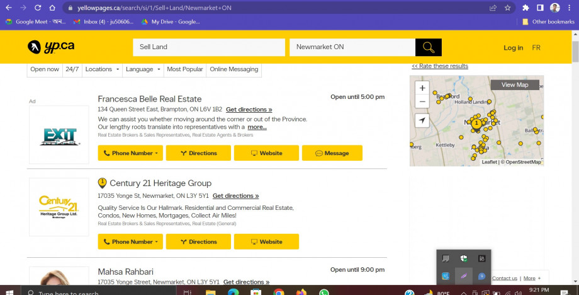This screenshot has width=579, height=295.
Task: Click the yellow search magnifier button
Action: pyautogui.click(x=428, y=47)
